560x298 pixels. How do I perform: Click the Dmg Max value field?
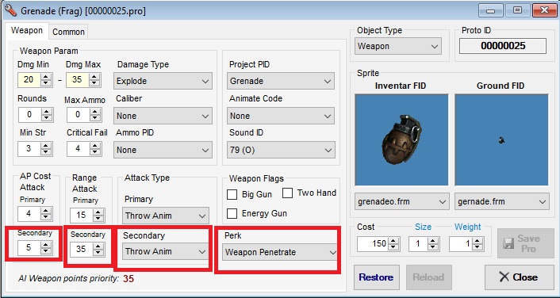point(77,79)
